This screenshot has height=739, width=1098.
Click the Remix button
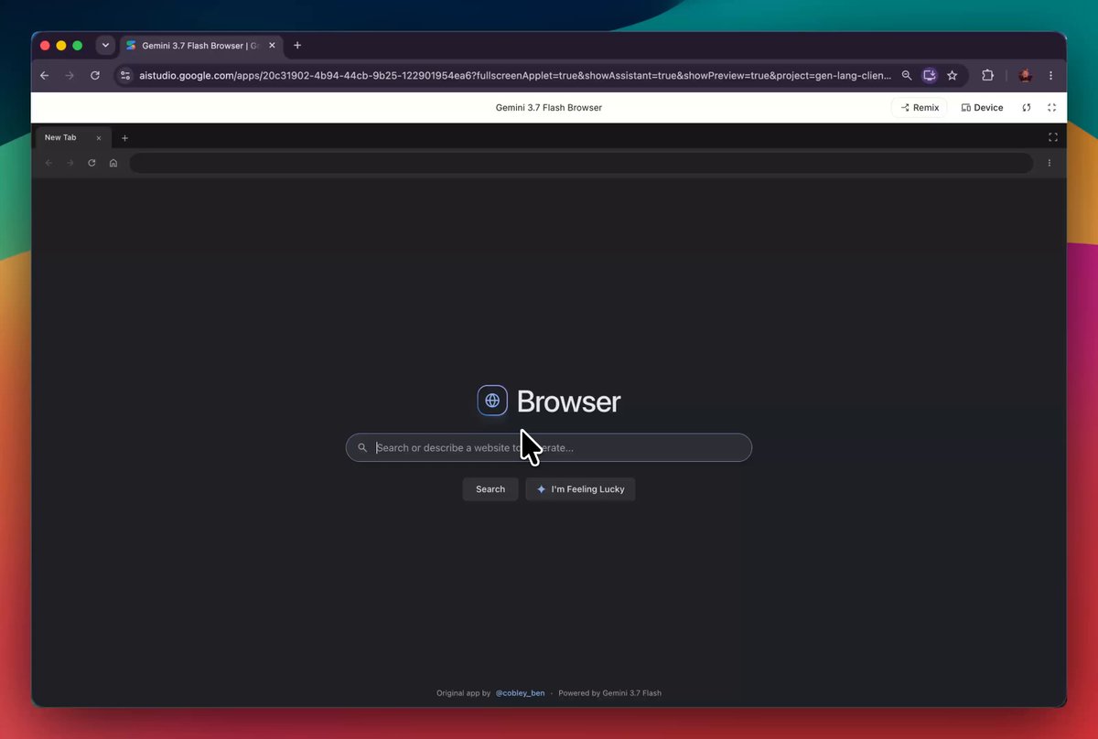point(920,108)
